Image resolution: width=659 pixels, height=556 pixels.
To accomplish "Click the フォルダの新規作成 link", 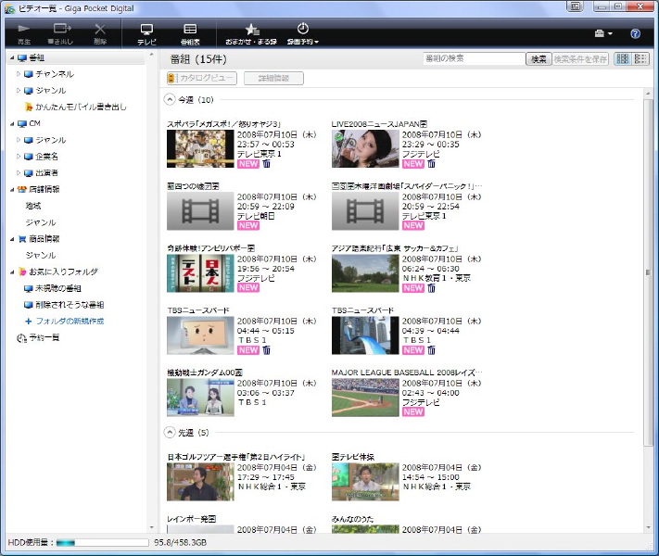I will coord(70,321).
